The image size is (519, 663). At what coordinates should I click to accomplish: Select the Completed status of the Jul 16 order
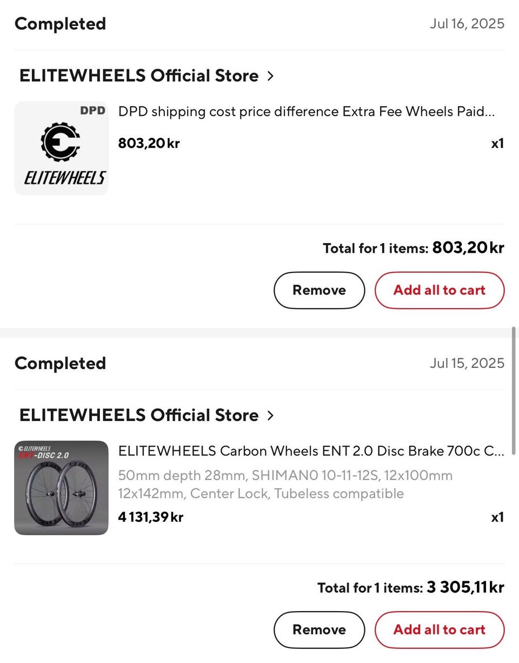[60, 24]
